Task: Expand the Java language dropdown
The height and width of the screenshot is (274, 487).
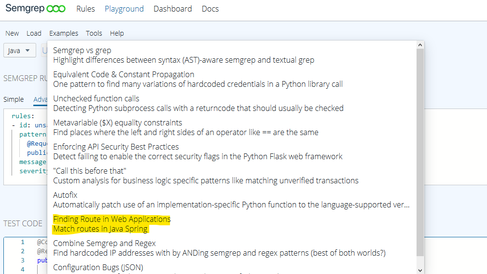Action: [x=19, y=50]
